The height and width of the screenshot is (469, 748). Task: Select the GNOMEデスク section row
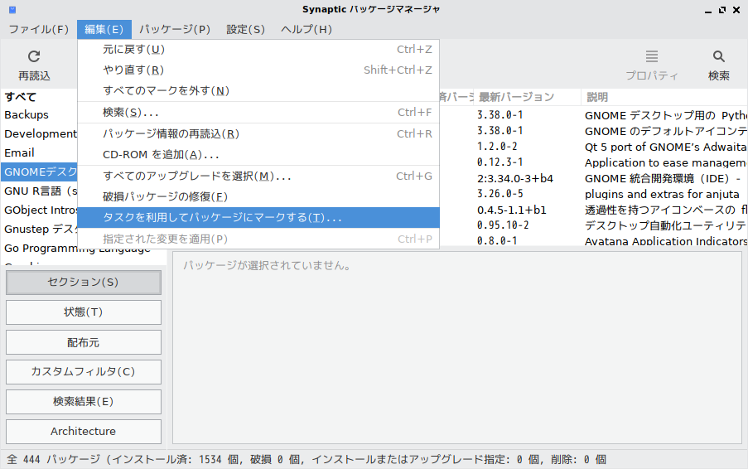39,172
